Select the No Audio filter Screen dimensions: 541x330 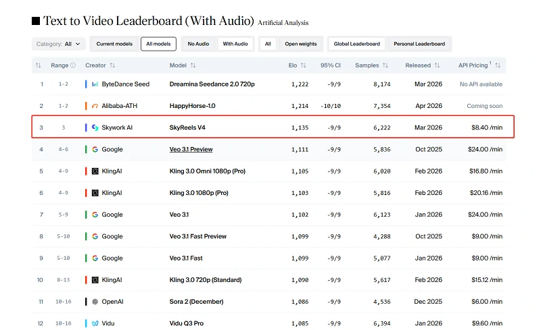(198, 44)
